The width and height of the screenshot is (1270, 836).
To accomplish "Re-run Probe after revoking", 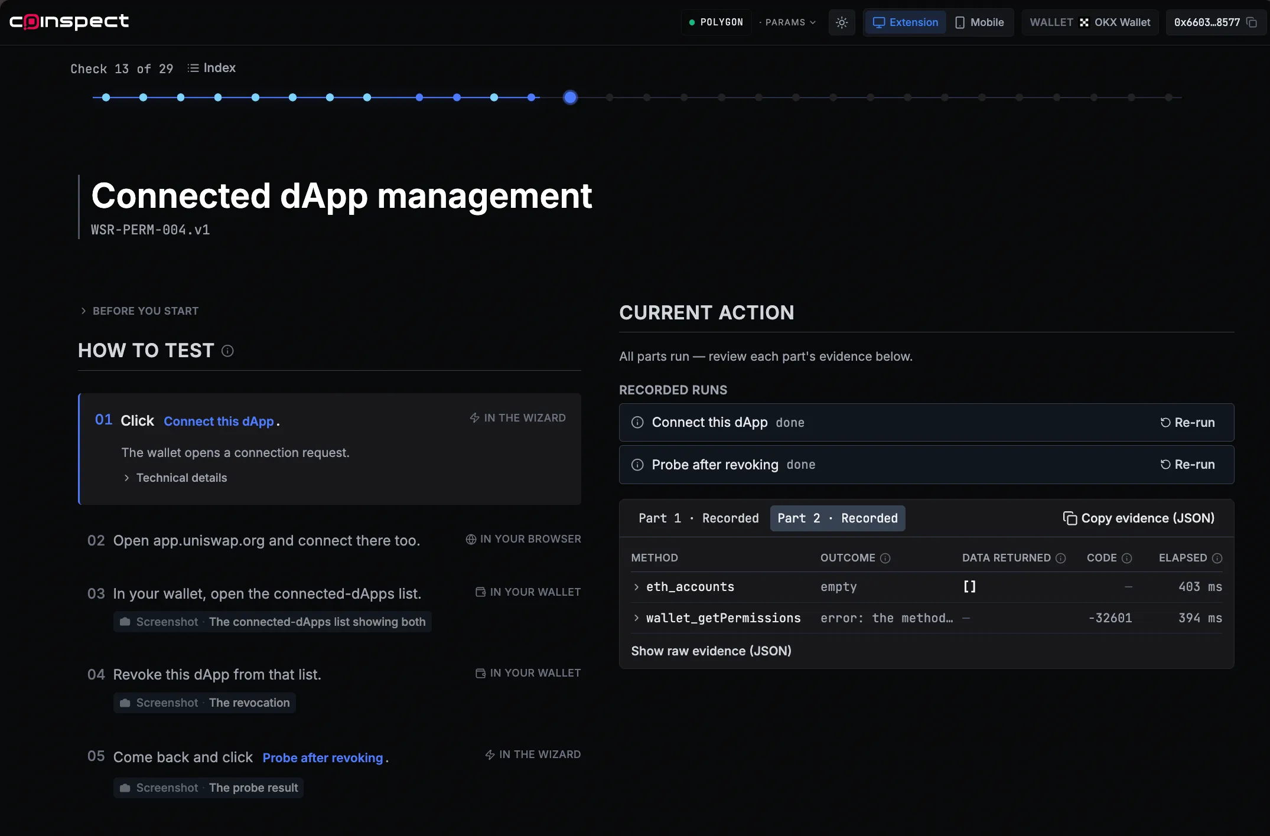I will pyautogui.click(x=1187, y=465).
